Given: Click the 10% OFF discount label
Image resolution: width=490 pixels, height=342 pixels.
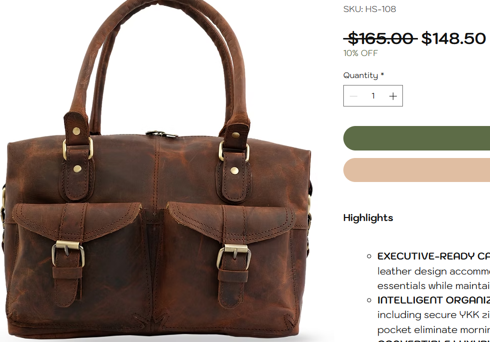Looking at the screenshot, I should (360, 53).
